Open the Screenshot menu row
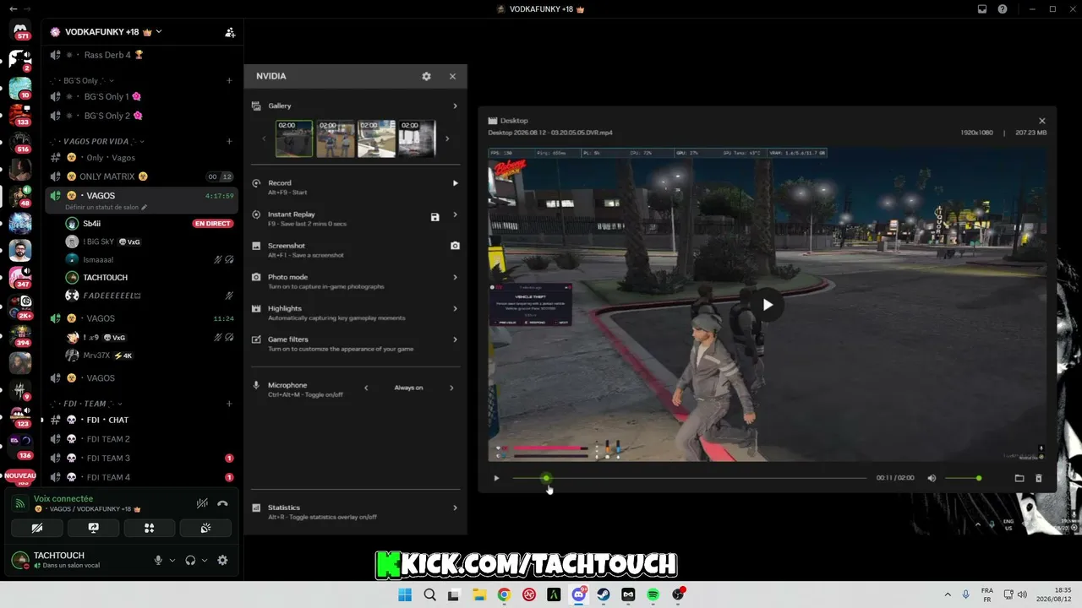This screenshot has height=608, width=1082. pyautogui.click(x=356, y=249)
